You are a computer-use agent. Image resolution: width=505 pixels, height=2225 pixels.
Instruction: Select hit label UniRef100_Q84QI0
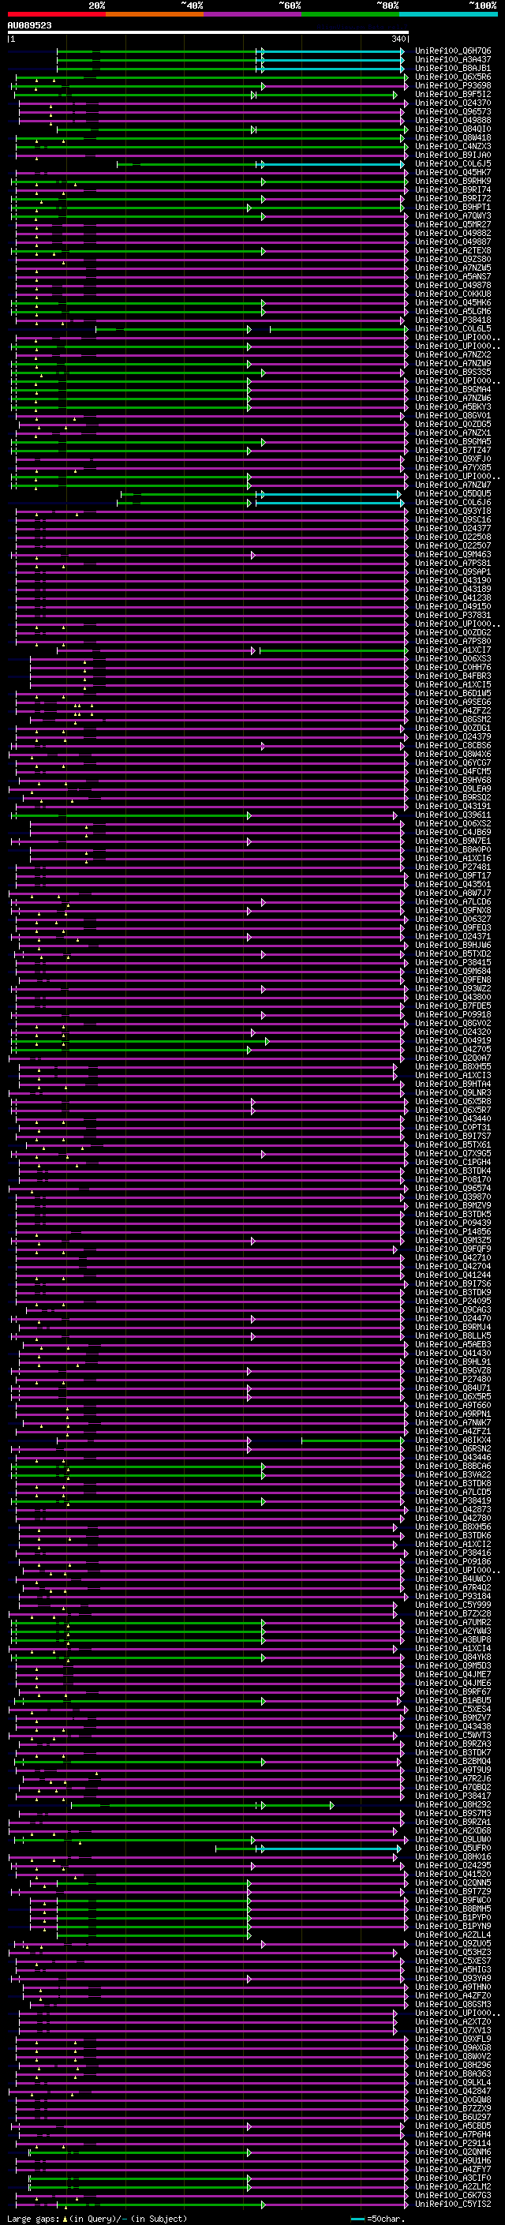(453, 129)
